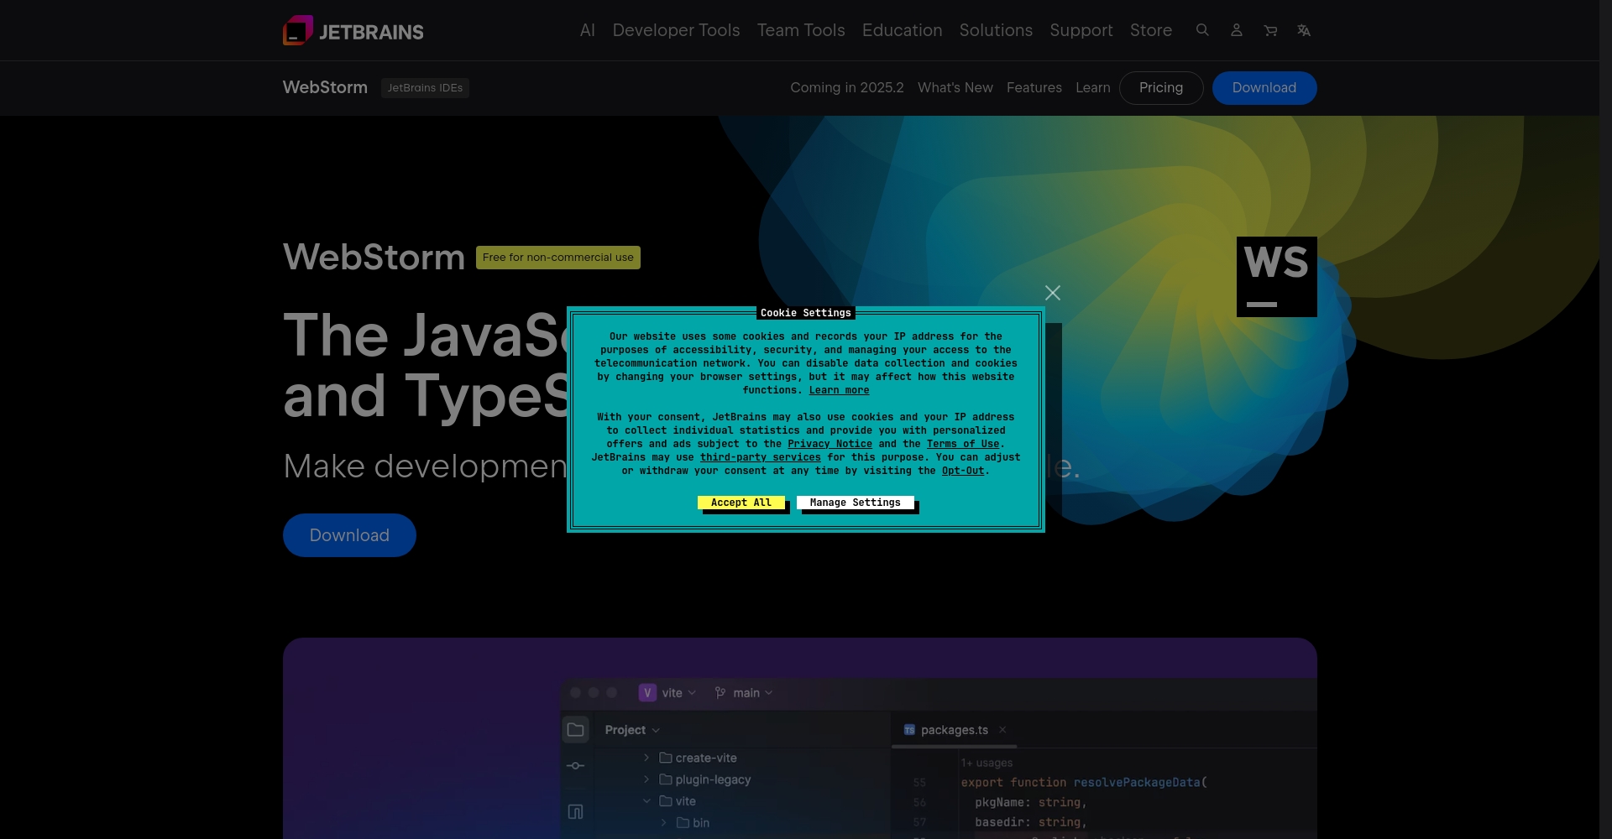Click the WS WebStorm product logo

[1276, 277]
